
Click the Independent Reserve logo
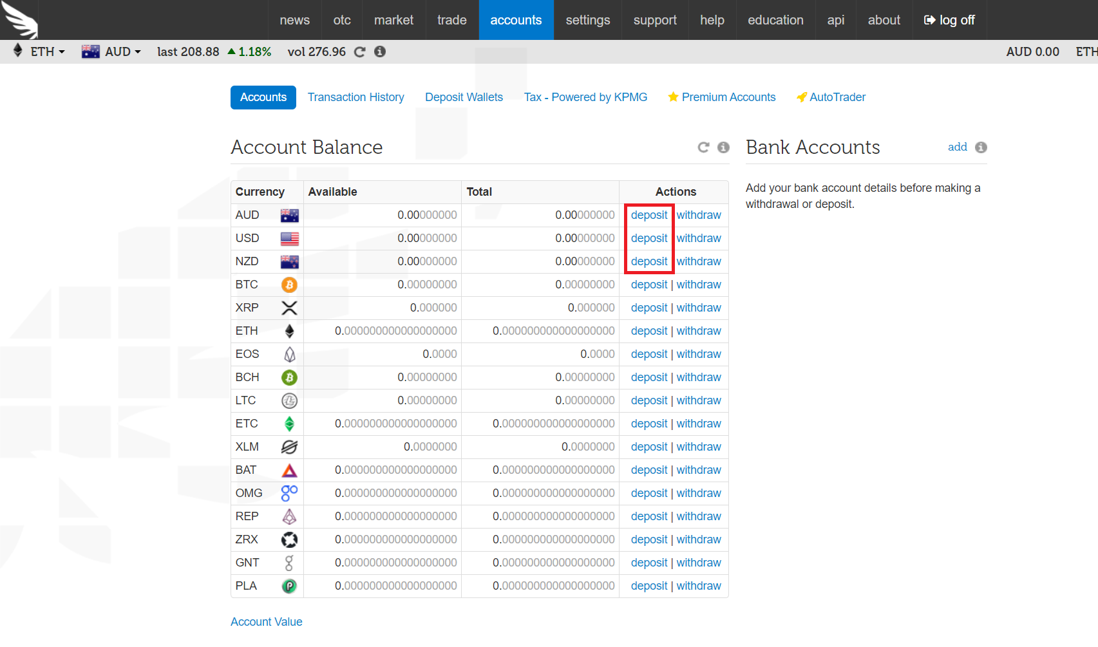[x=19, y=19]
